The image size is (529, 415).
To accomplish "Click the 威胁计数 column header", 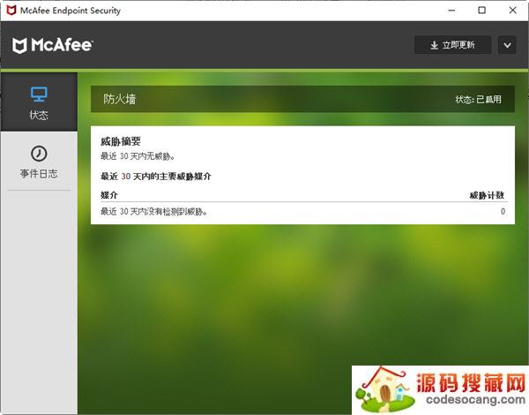I will (x=487, y=195).
